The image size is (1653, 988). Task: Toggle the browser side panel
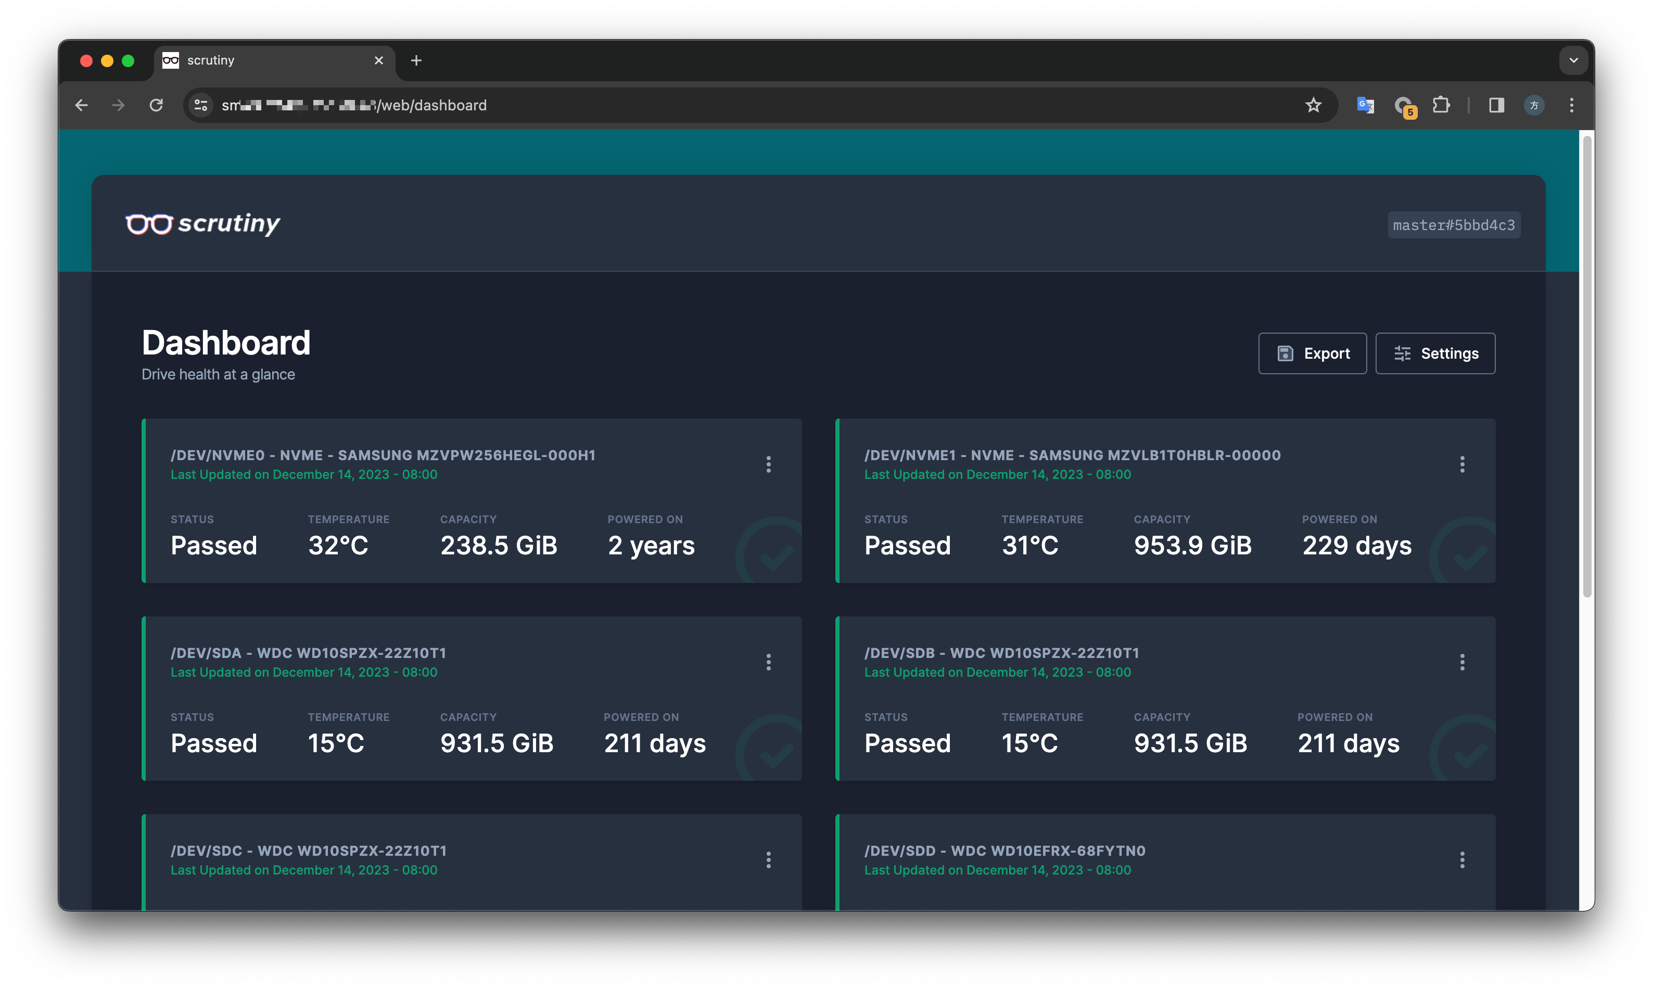1497,105
